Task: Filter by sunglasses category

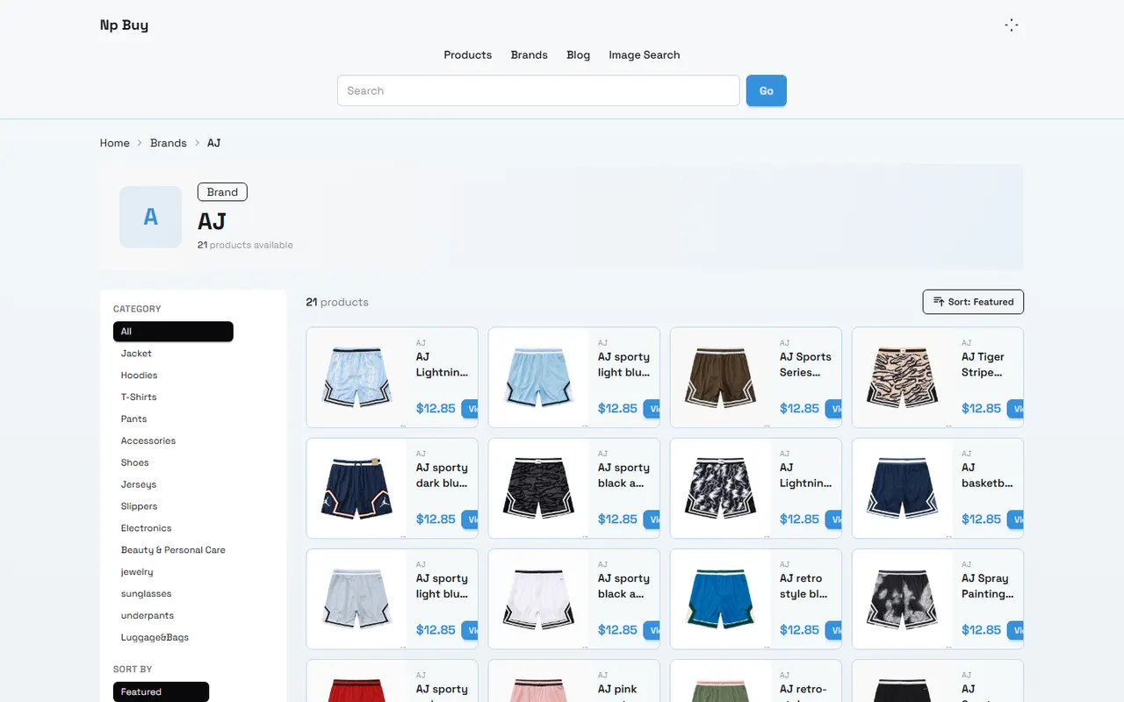Action: (146, 594)
